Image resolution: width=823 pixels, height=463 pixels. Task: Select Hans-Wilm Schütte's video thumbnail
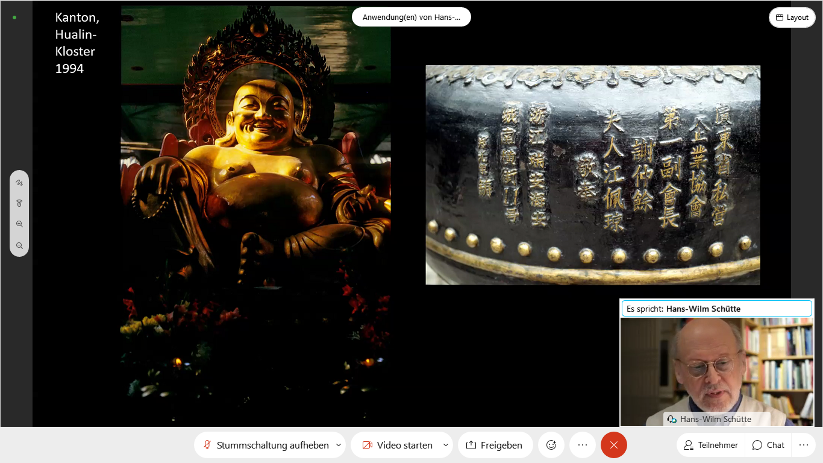716,371
